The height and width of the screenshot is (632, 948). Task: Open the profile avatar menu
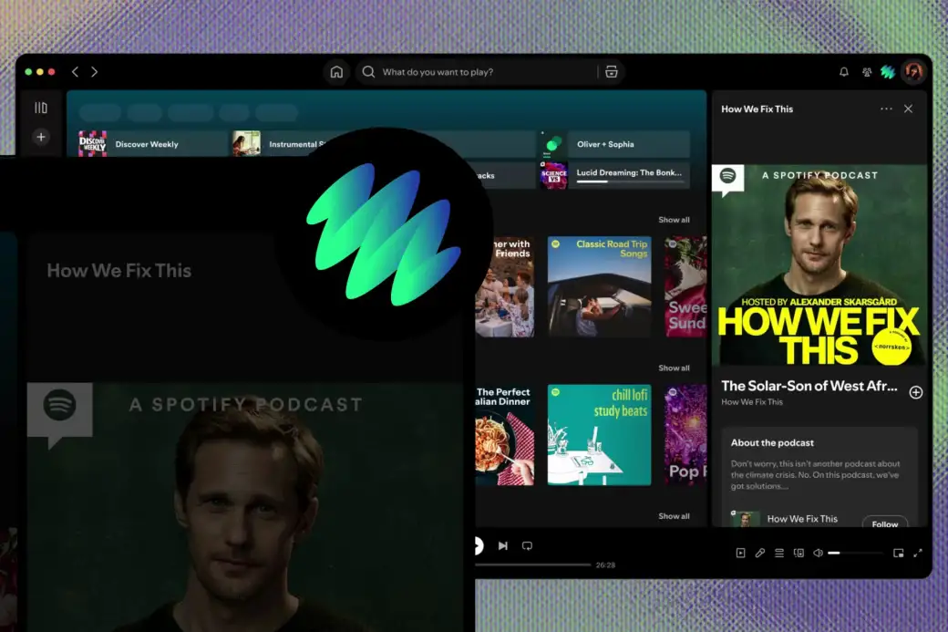(913, 71)
